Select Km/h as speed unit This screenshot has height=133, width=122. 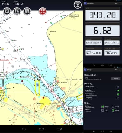pos(102,110)
